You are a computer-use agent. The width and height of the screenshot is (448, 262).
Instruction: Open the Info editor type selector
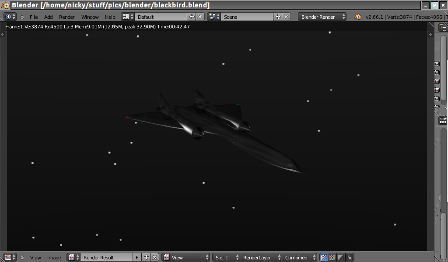[10, 17]
